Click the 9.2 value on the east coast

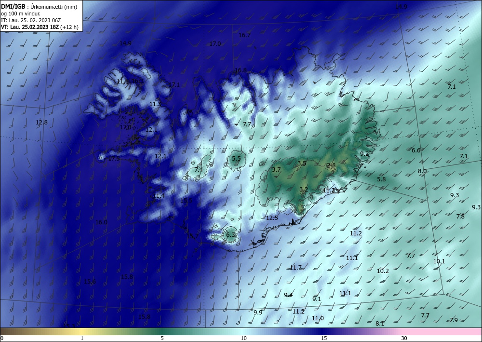[364, 153]
